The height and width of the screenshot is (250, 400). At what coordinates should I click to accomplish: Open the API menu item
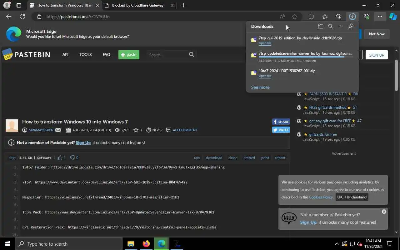tap(65, 54)
